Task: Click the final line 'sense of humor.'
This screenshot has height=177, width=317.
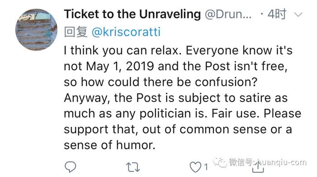Action: [x=110, y=145]
